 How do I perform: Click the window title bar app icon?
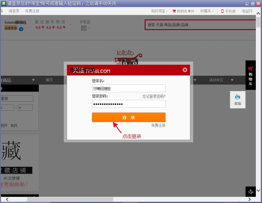pos(4,3)
